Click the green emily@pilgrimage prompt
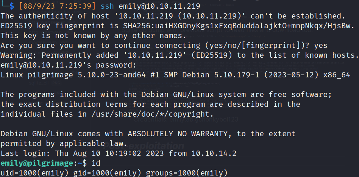359x177 pixels. [x=36, y=163]
